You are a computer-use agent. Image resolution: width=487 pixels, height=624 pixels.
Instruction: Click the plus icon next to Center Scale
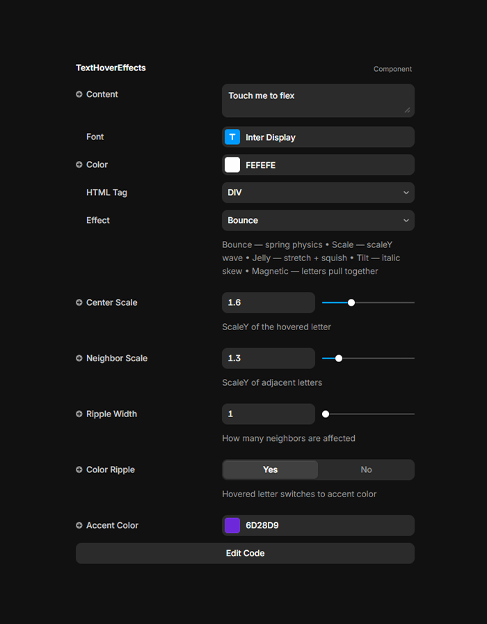(x=79, y=302)
